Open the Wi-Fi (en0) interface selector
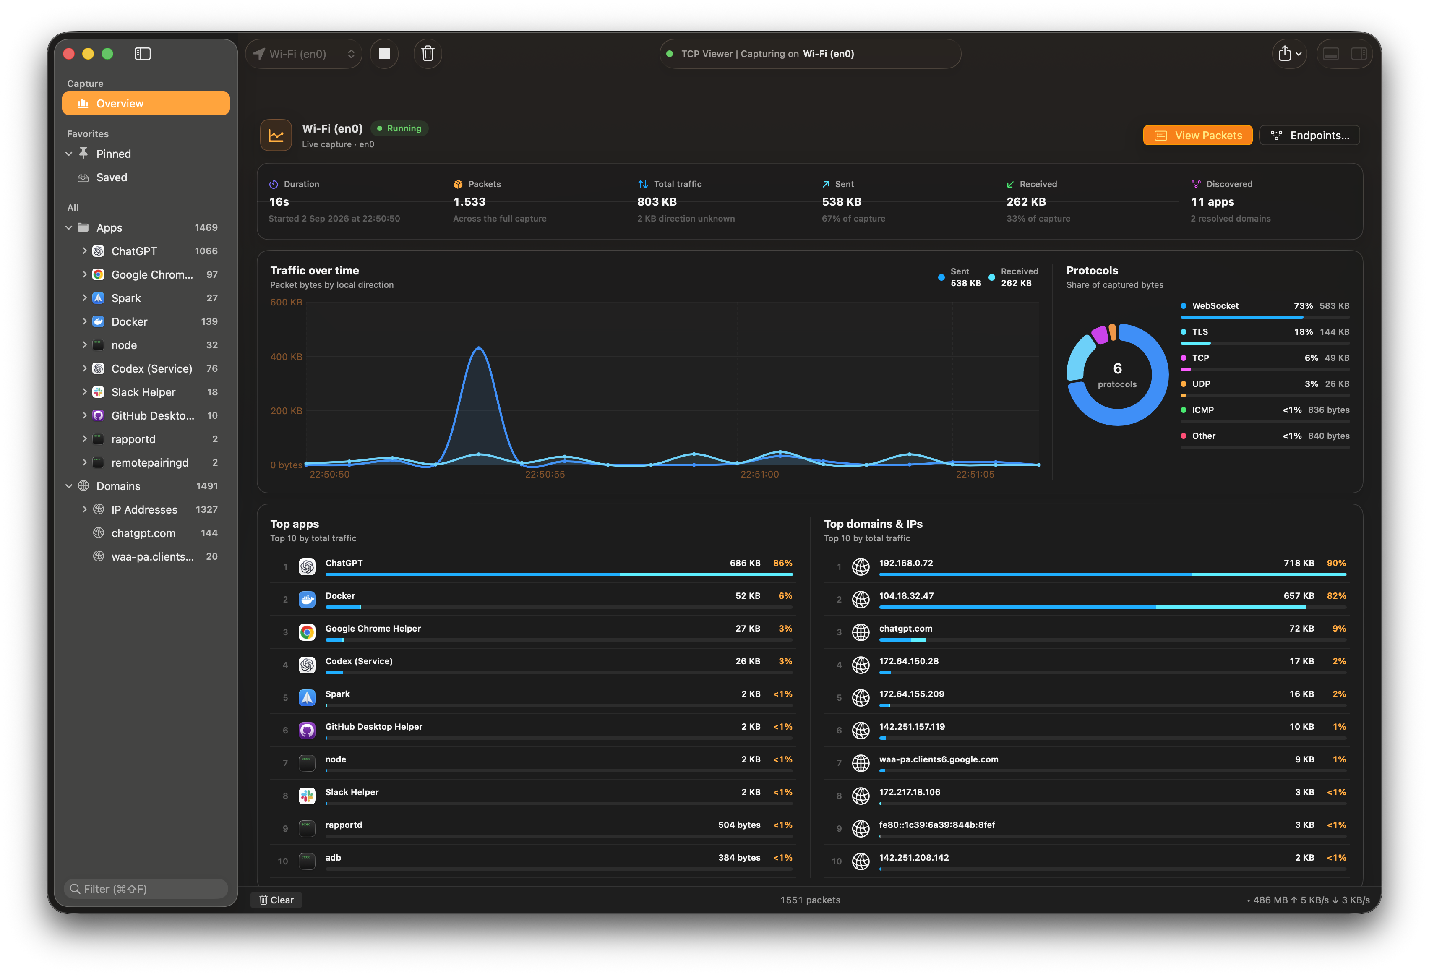 pos(304,54)
